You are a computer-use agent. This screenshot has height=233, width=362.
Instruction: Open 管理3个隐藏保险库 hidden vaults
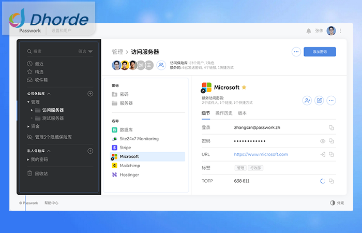(49, 137)
